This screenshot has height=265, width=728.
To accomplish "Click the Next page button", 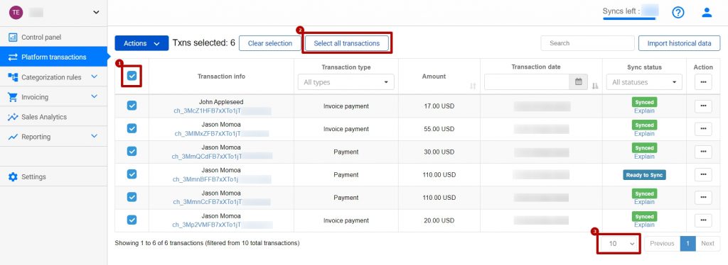I will click(707, 243).
